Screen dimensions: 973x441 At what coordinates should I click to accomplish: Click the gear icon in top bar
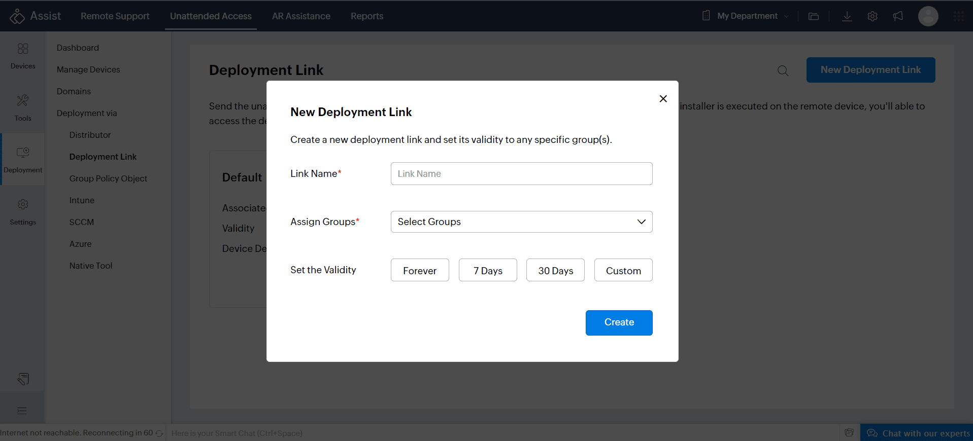pos(872,16)
